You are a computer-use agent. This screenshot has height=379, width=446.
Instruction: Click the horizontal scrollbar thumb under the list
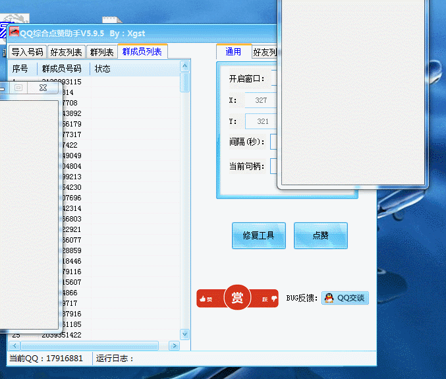tap(90, 345)
